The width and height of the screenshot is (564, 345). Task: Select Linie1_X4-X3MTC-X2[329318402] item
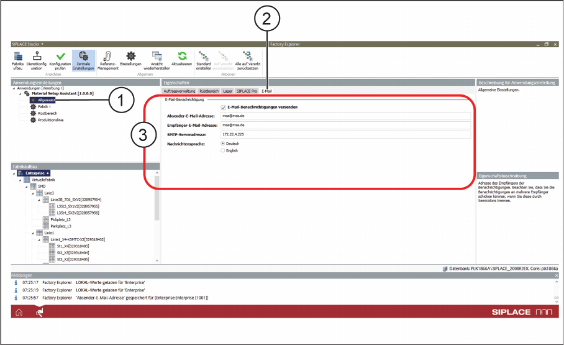point(78,239)
